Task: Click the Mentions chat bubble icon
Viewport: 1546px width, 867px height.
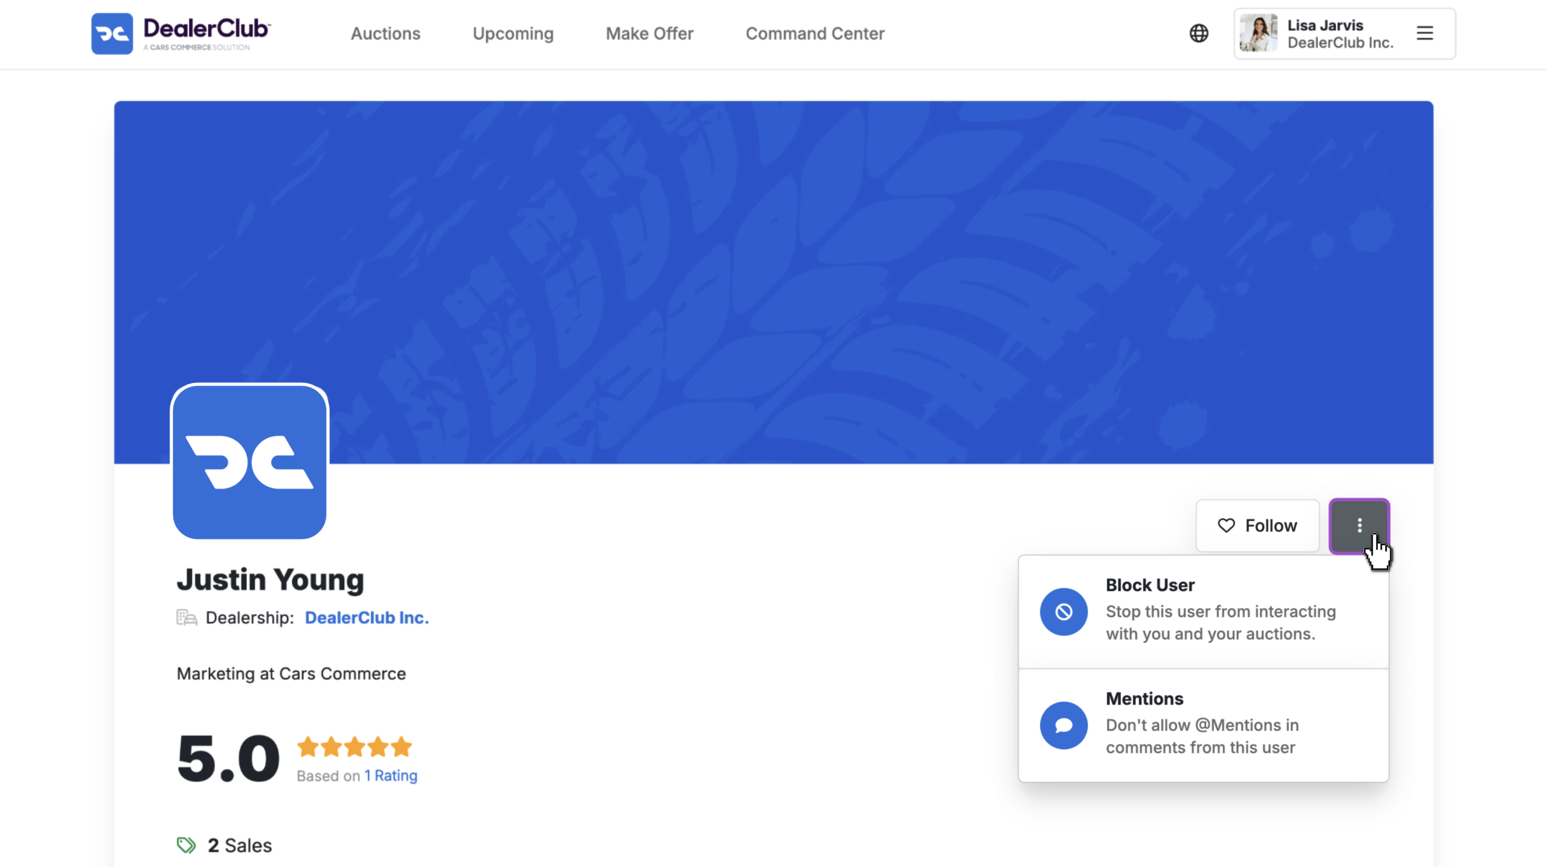Action: point(1063,725)
